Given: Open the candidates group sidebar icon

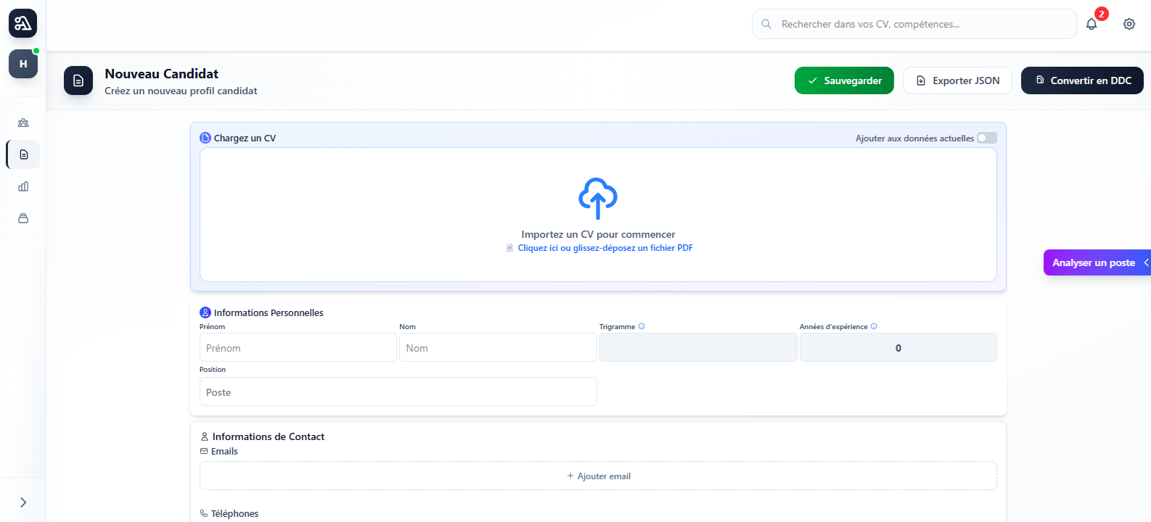Looking at the screenshot, I should point(23,123).
